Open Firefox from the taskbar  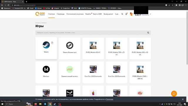click(36, 104)
